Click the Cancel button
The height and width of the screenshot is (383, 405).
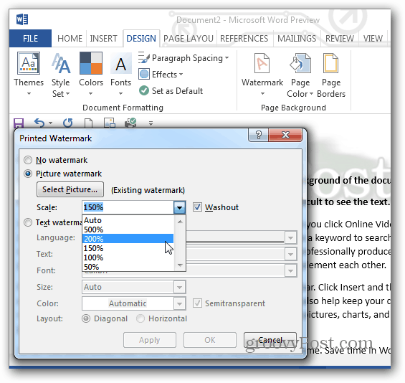coord(270,340)
